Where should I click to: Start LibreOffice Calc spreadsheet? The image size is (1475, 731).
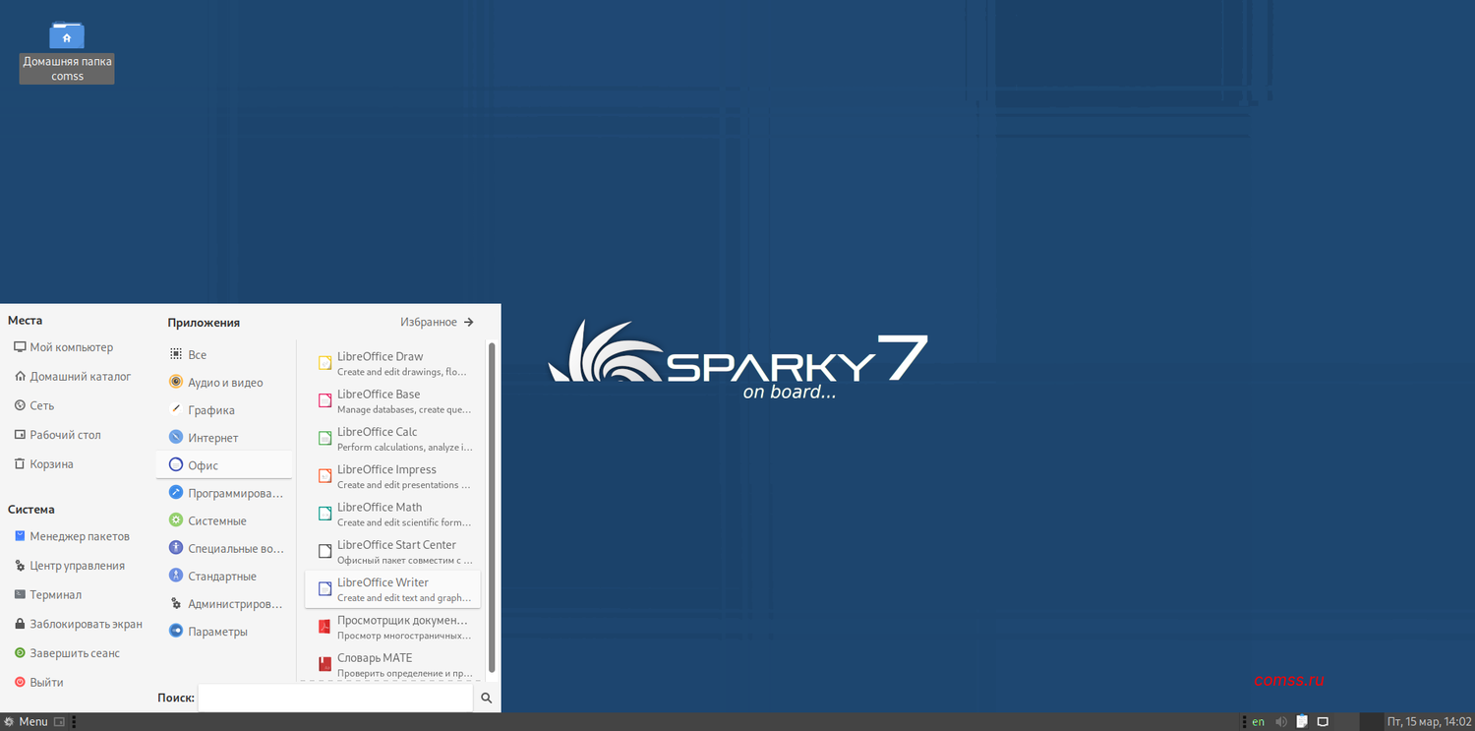point(393,439)
